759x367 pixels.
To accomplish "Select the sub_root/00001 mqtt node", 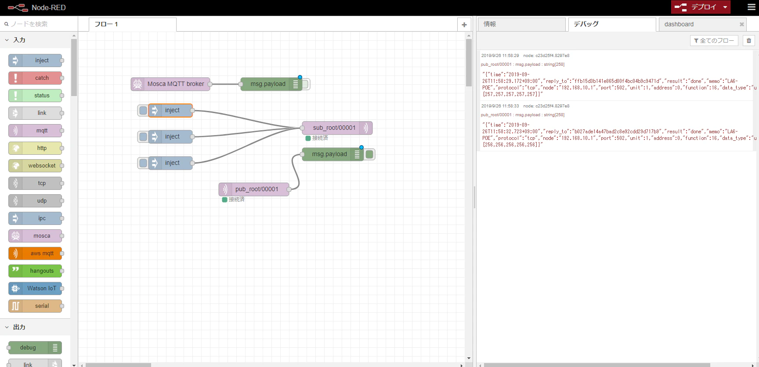I will coord(337,128).
